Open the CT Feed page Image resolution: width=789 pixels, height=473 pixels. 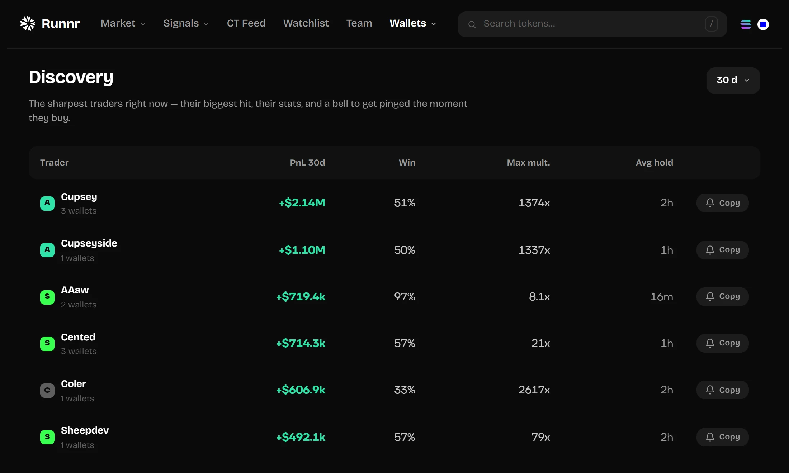[246, 23]
